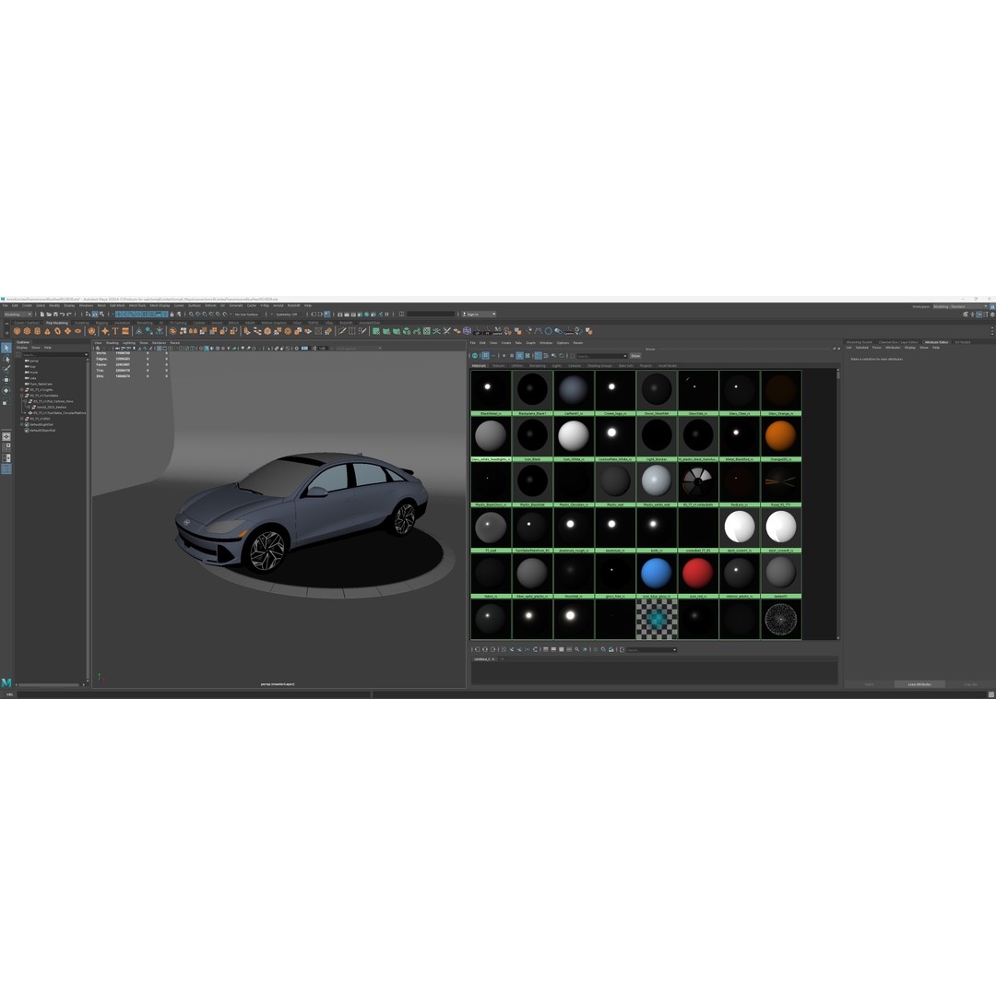Open the Graph menu in Hypershade
The image size is (996, 996).
pyautogui.click(x=530, y=343)
